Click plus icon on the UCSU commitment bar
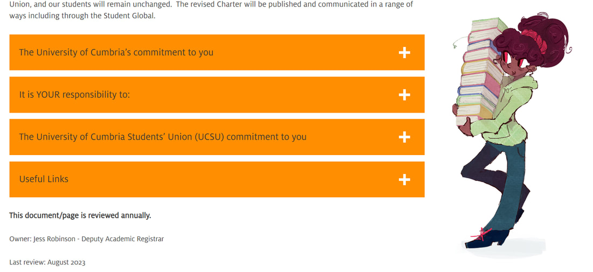This screenshot has width=593, height=272. [404, 137]
